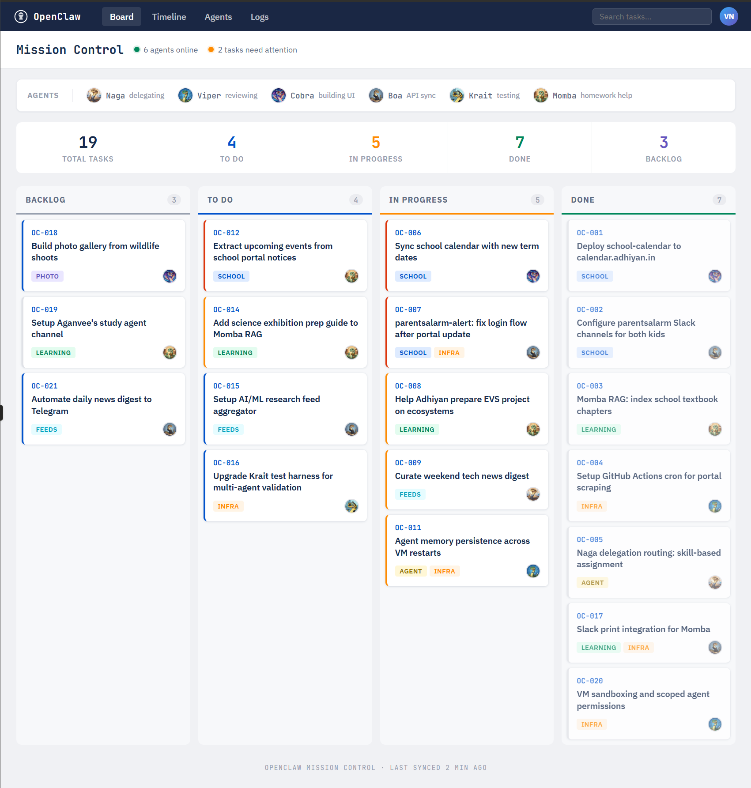Click assignee avatar on OC-018 card

pos(170,276)
